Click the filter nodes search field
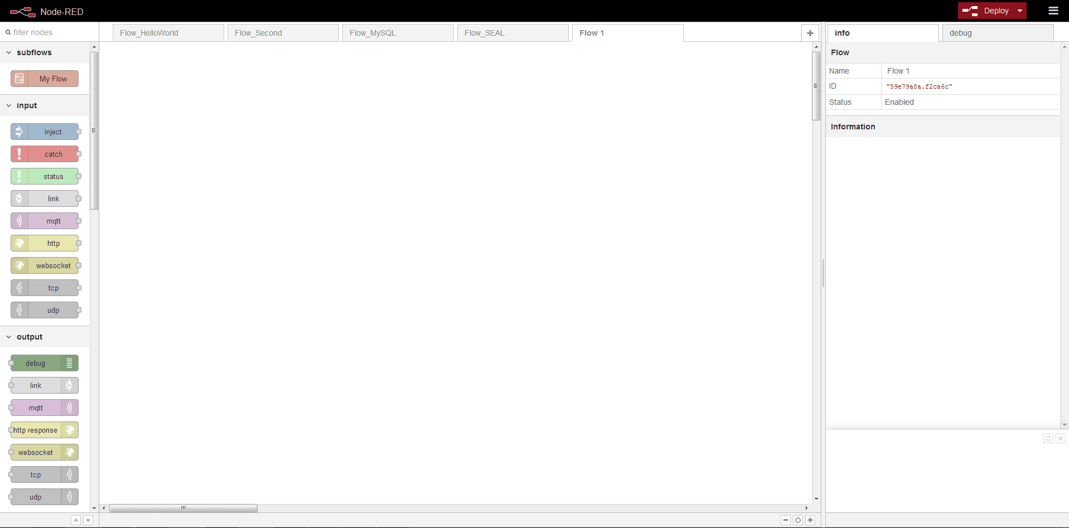Screen dimensions: 1069x528 [50, 32]
